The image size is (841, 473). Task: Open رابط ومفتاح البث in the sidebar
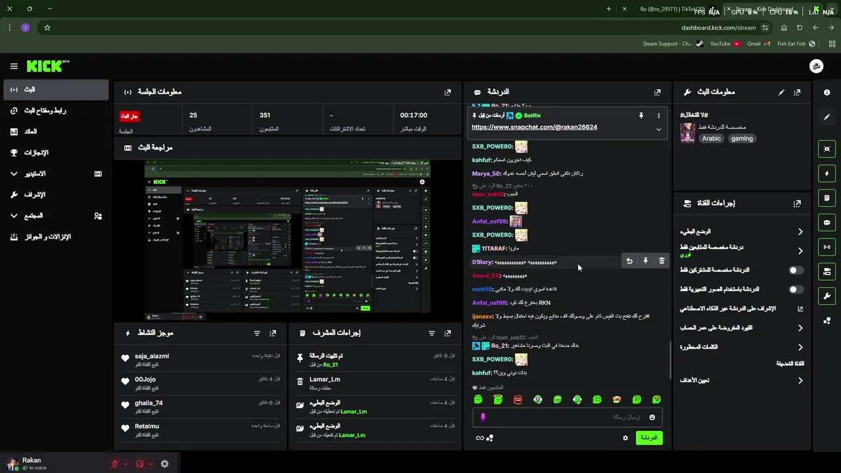click(55, 110)
